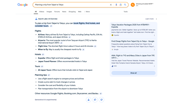188x104 pixels.
Task: Open the Tools search options
Action: 125,12
